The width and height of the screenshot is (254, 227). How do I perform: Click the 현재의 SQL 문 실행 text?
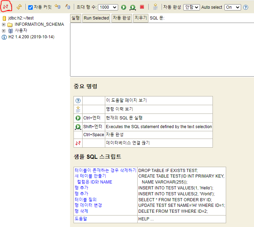[x=124, y=118]
